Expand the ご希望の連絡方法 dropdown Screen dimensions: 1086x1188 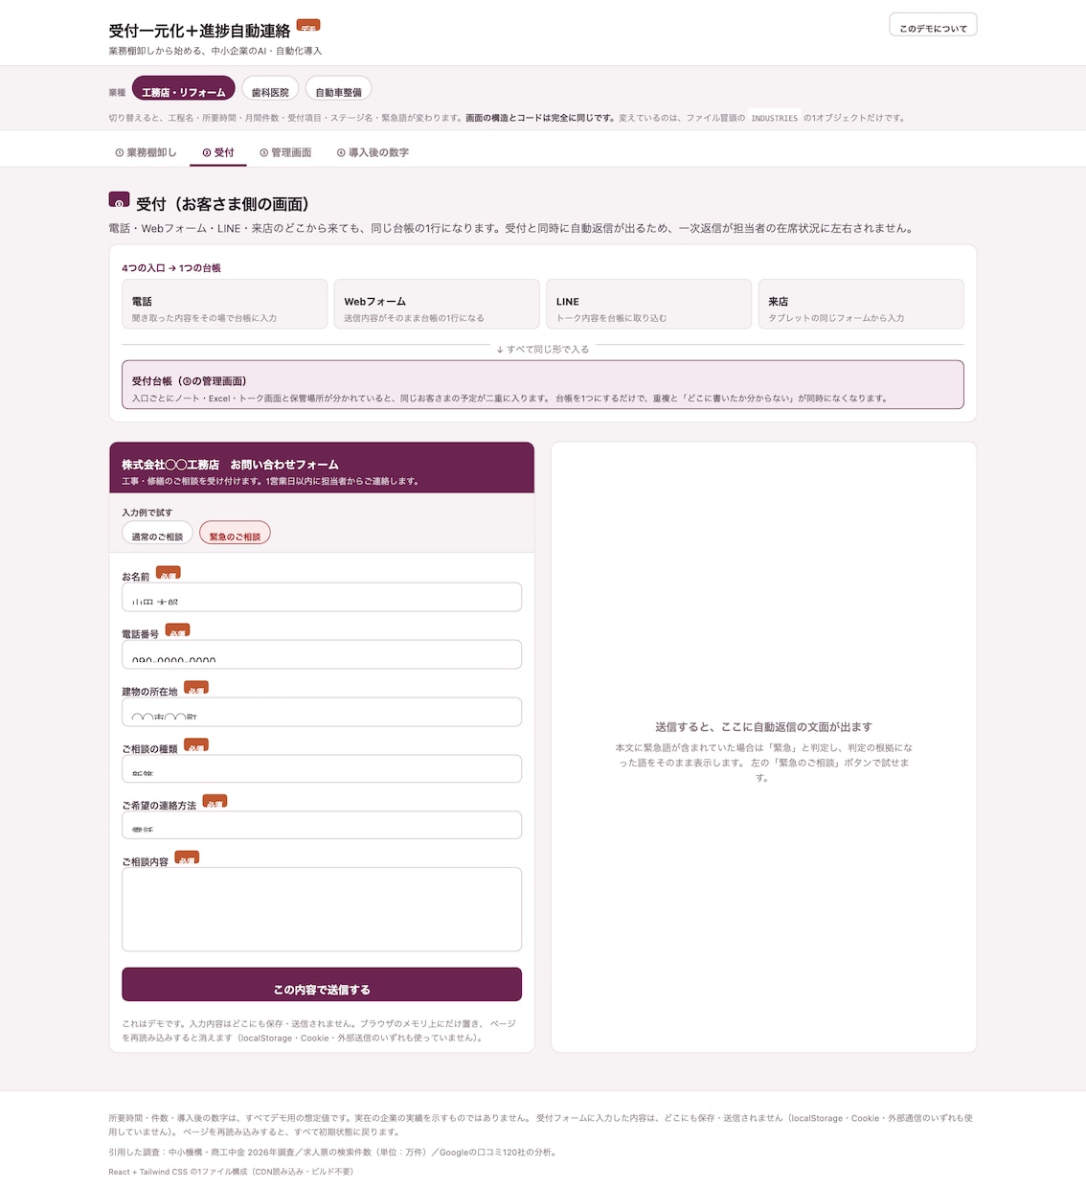[x=322, y=825]
